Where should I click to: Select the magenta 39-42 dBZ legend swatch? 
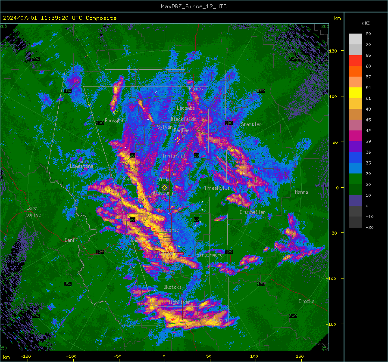pos(355,136)
